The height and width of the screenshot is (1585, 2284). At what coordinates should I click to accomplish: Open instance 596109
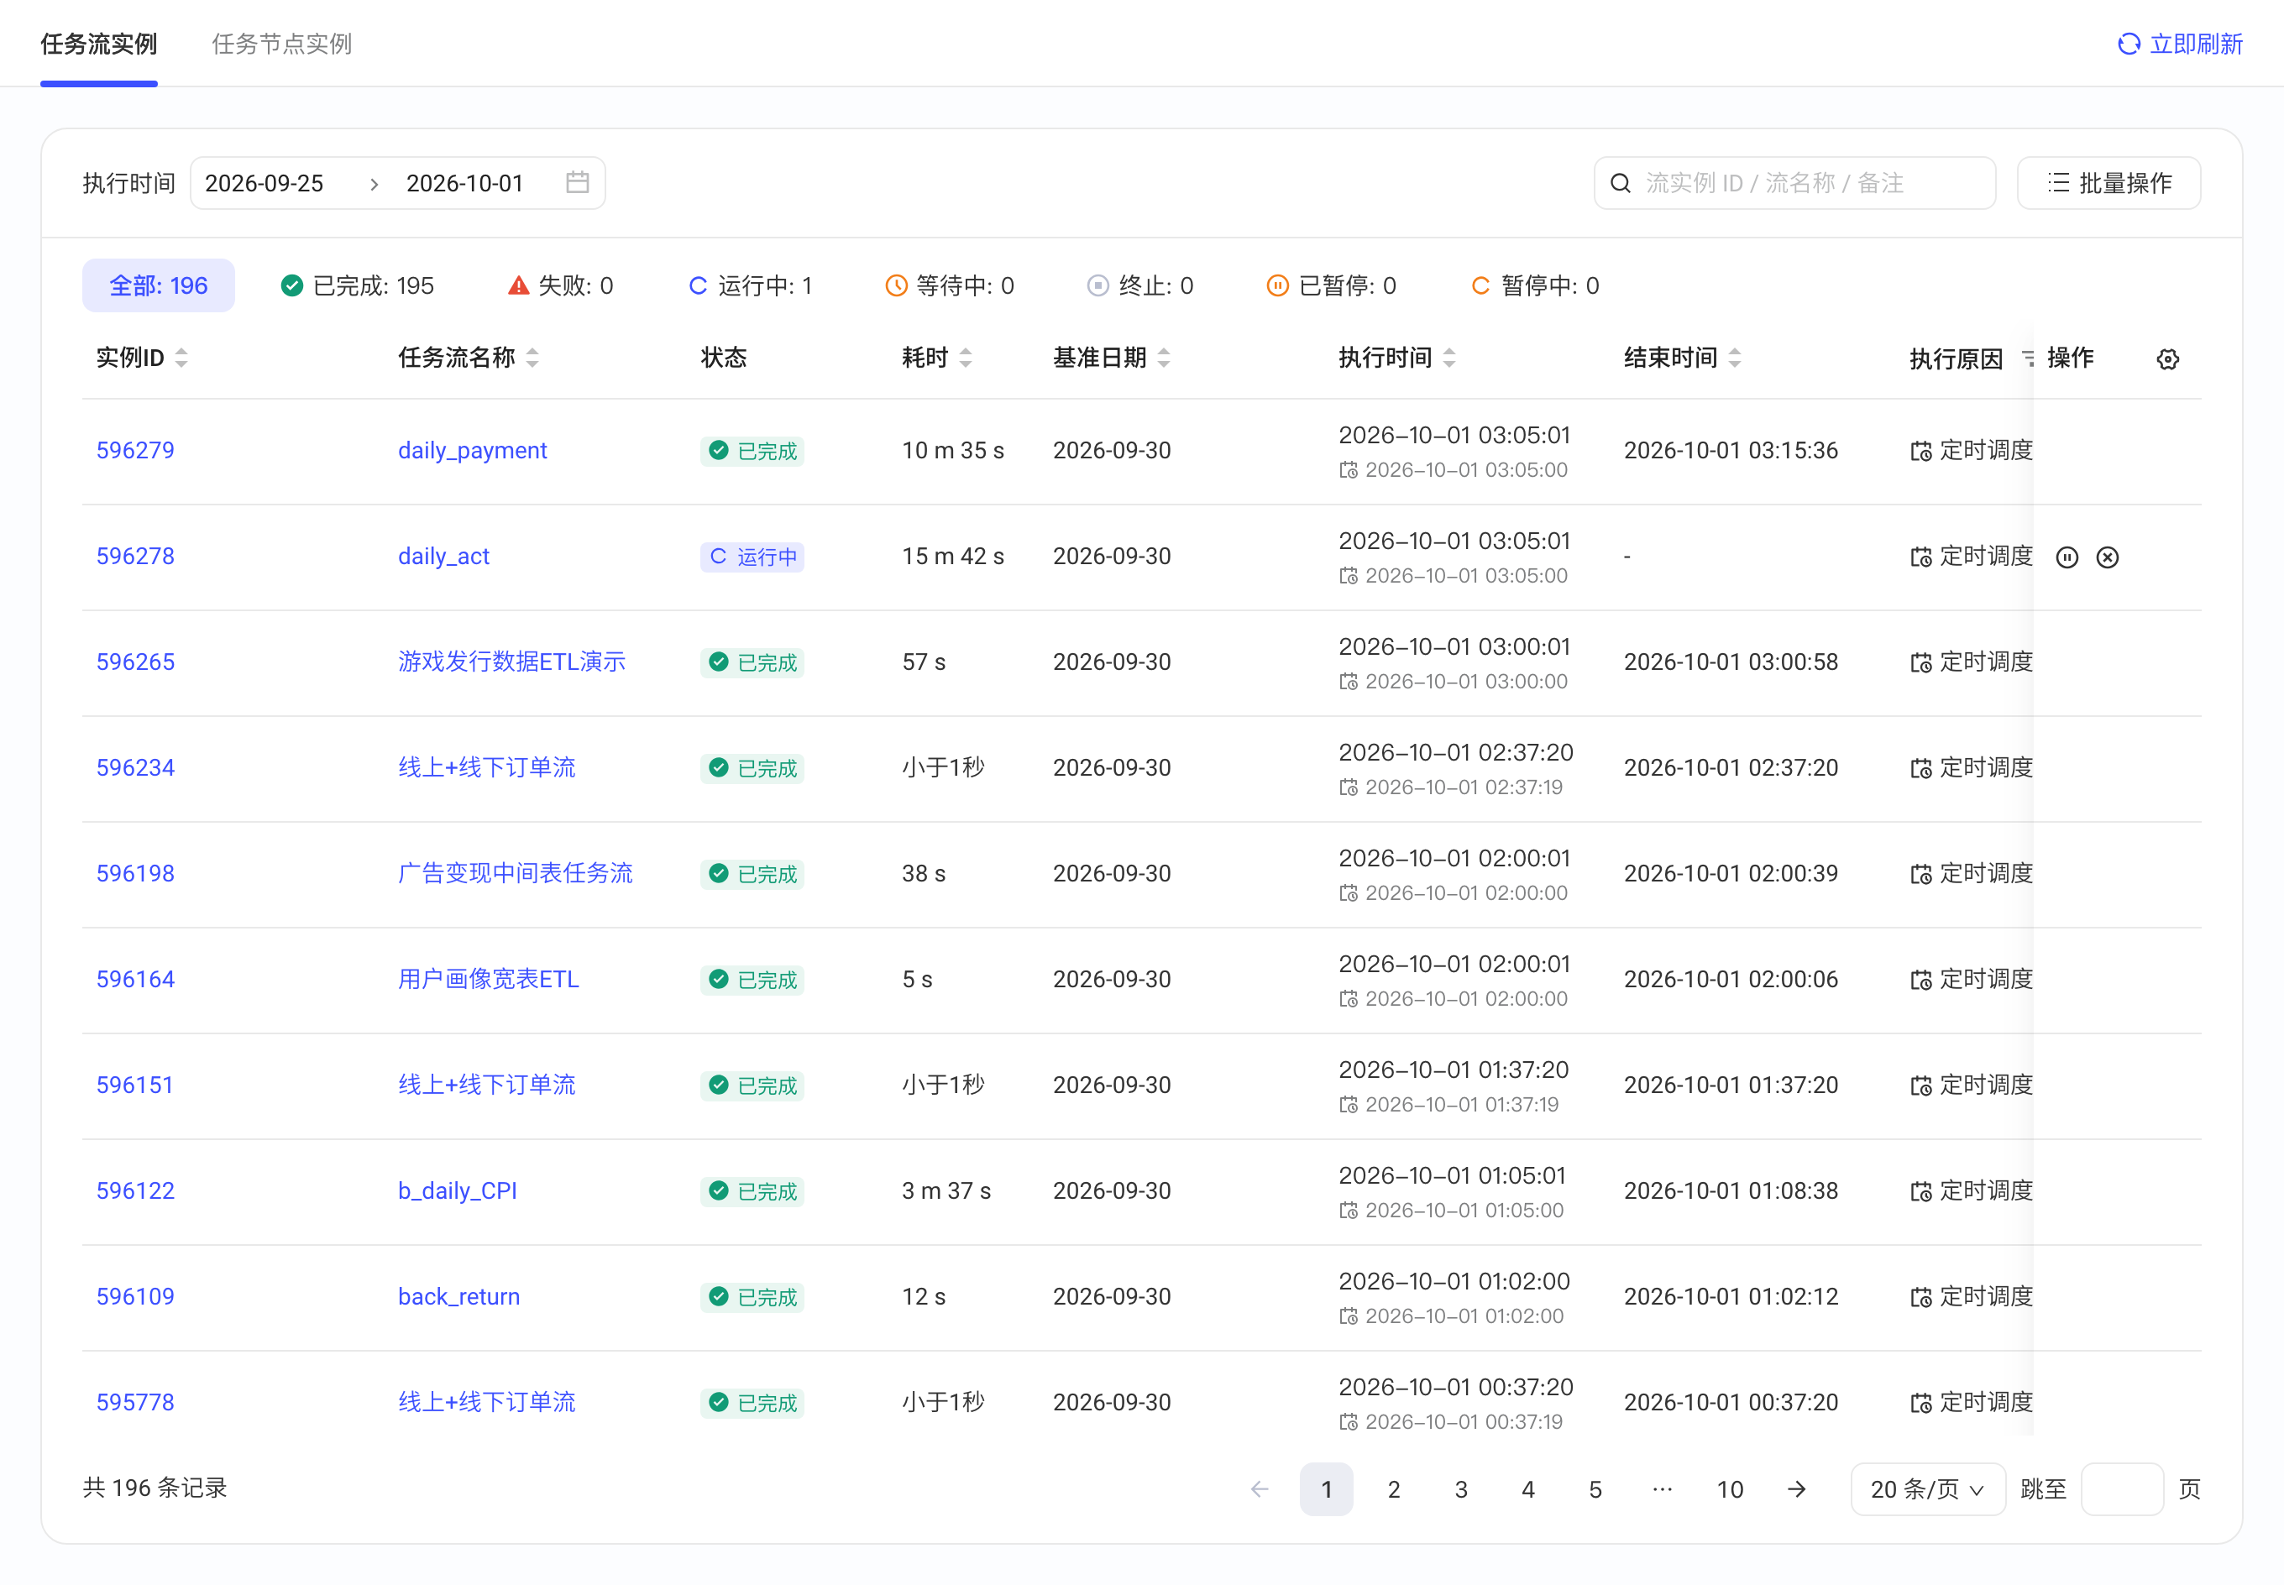135,1297
